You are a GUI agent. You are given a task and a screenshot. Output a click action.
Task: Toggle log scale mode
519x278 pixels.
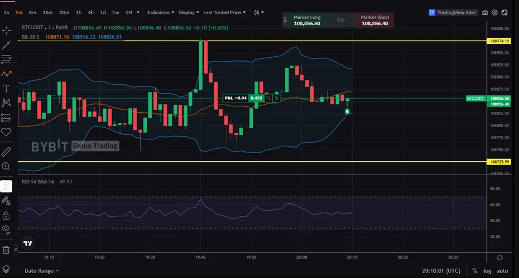pos(487,271)
